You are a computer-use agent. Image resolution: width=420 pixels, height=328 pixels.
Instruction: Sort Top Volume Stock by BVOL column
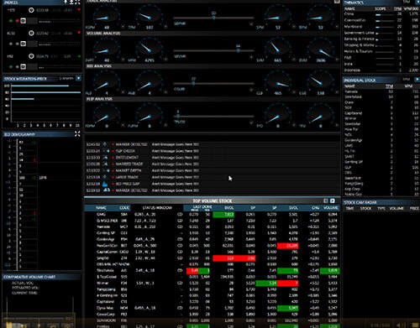228,208
